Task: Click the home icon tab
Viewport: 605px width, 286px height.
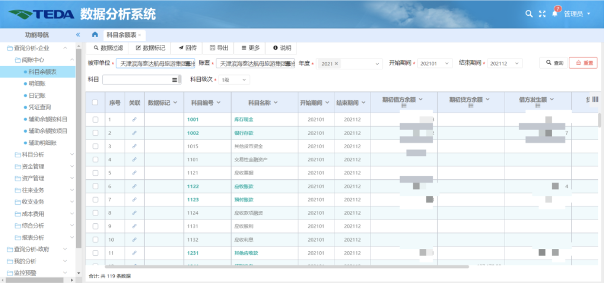Action: point(95,35)
